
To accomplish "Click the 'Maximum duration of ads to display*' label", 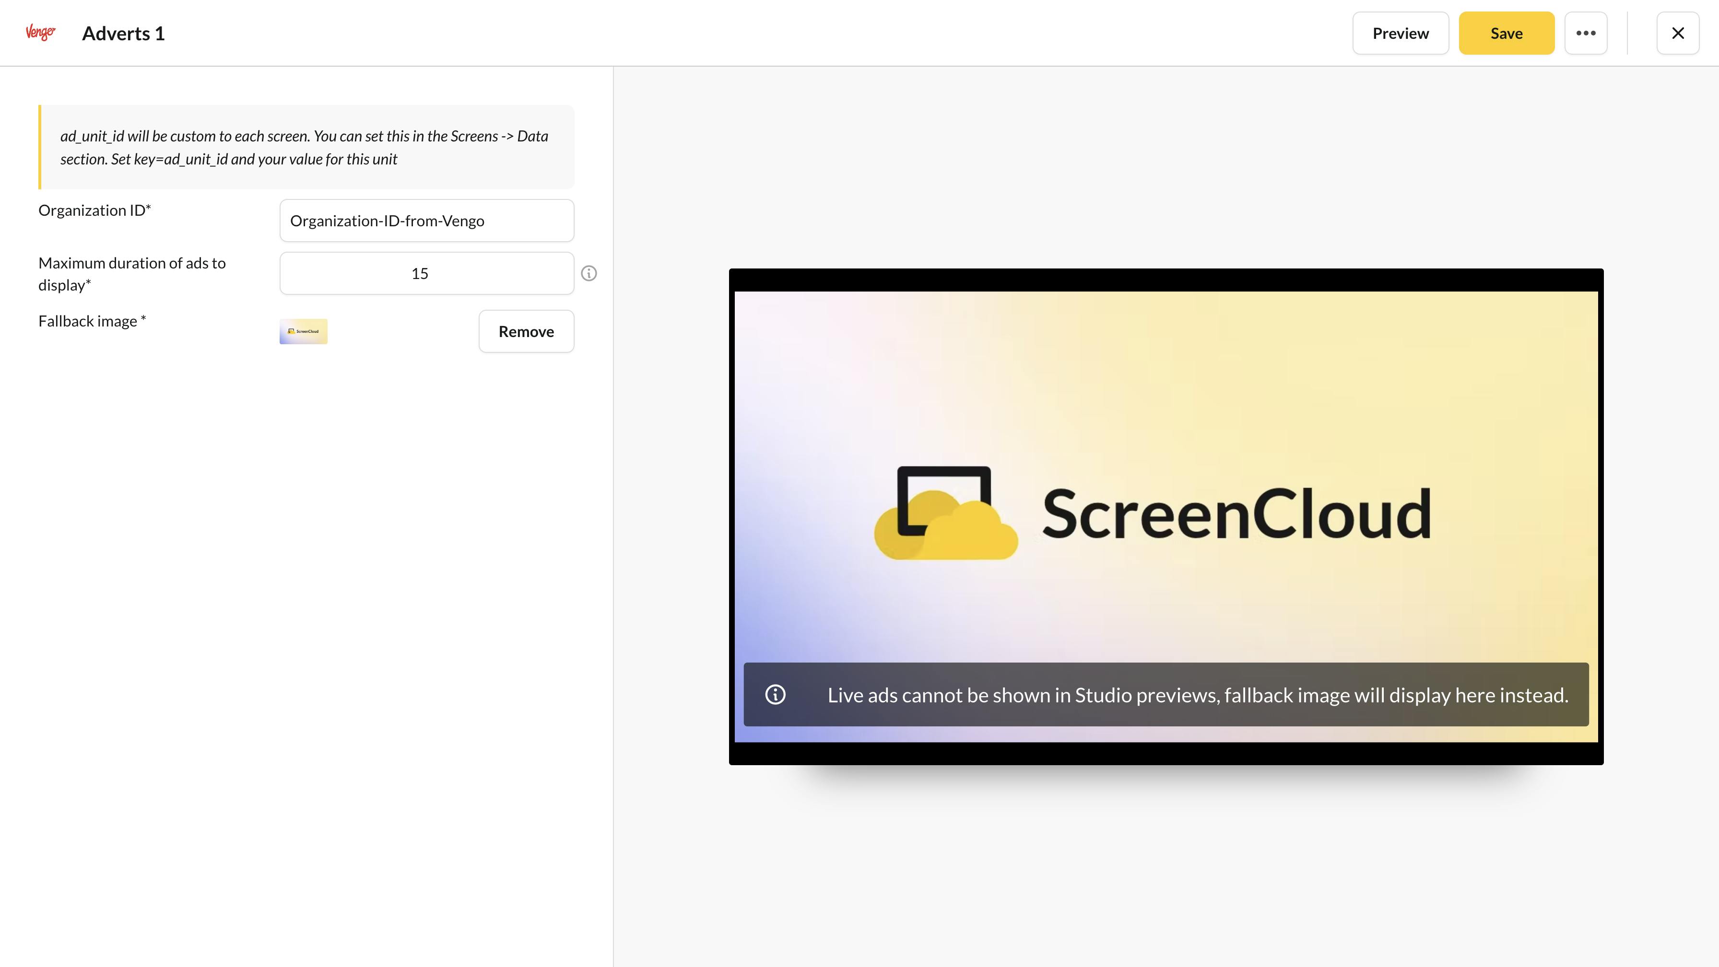I will click(132, 274).
